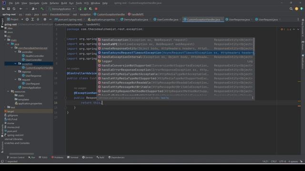
Task: Click the green Debug bug icon
Action: pos(85,9)
